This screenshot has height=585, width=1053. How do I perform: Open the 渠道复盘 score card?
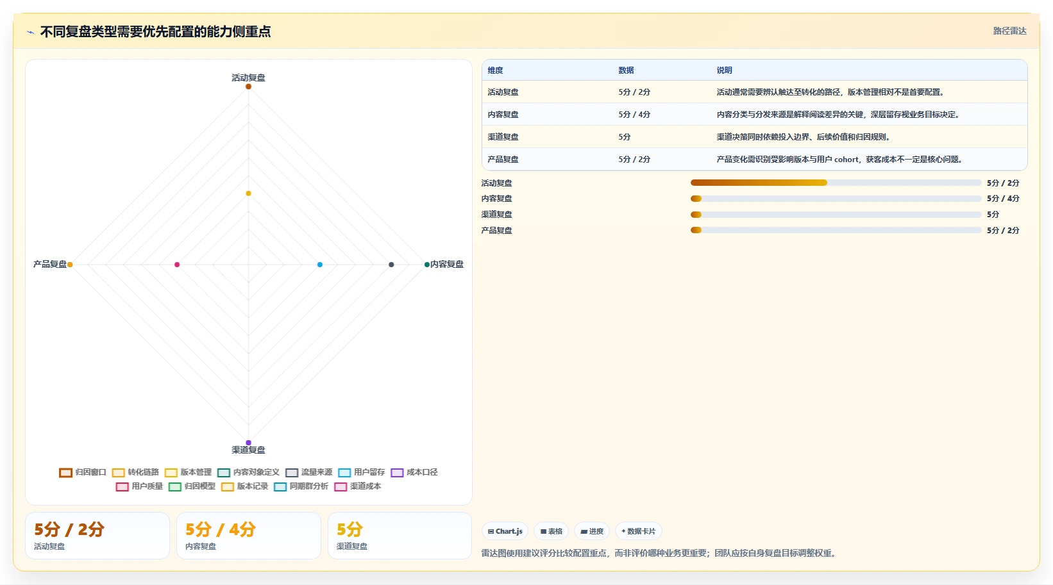click(x=400, y=536)
